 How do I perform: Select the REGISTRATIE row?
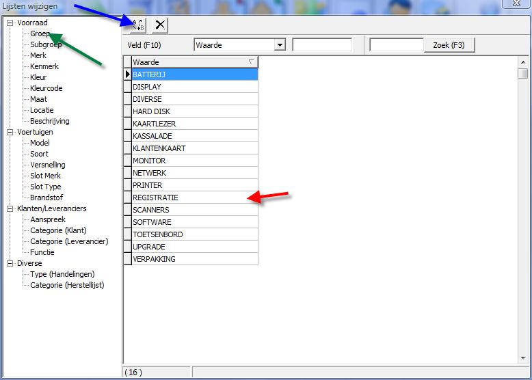click(195, 198)
